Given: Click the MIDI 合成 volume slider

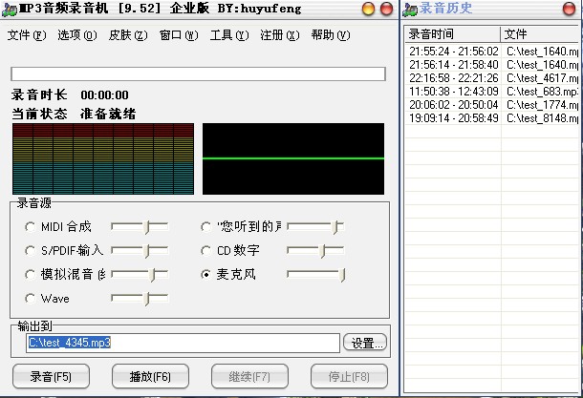Looking at the screenshot, I should point(139,227).
